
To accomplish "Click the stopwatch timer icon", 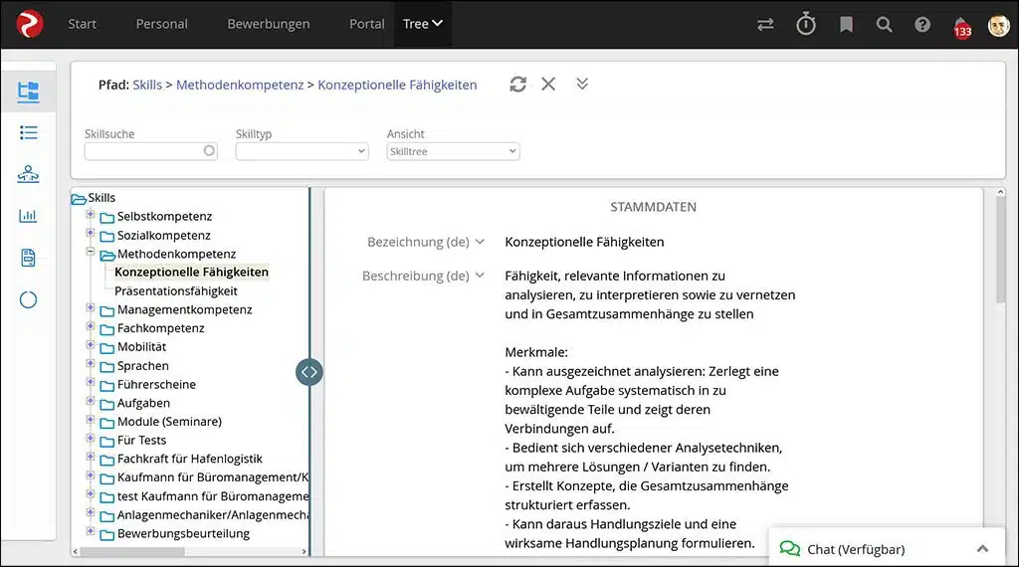I will pyautogui.click(x=806, y=24).
